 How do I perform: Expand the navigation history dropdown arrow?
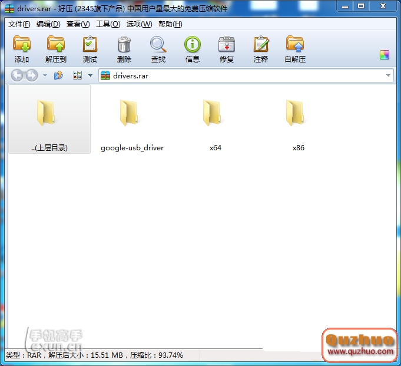[x=45, y=75]
